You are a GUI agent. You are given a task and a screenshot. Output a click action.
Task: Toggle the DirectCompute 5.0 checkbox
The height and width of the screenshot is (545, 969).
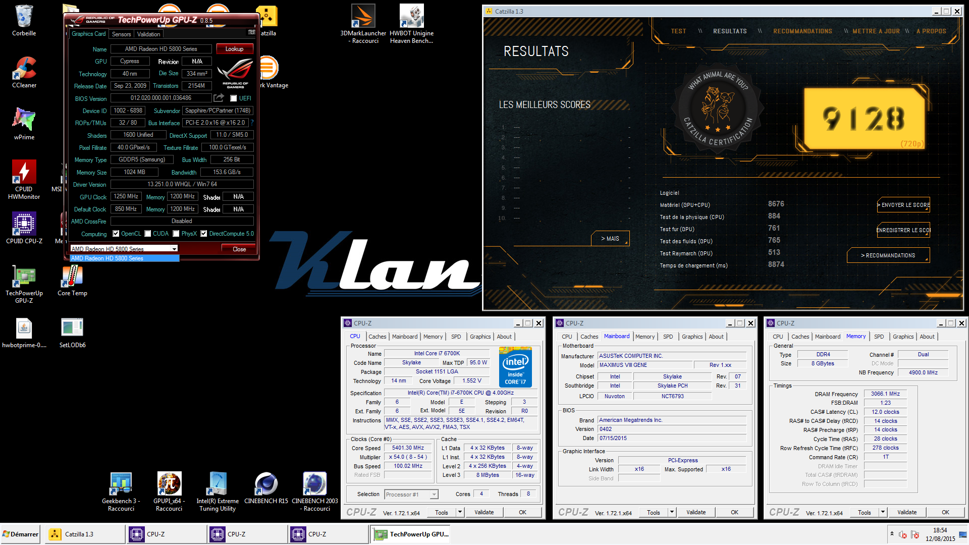point(204,234)
